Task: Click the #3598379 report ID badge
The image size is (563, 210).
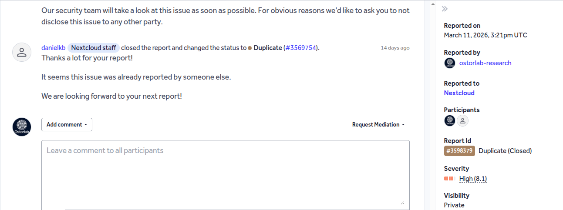Action: (459, 151)
